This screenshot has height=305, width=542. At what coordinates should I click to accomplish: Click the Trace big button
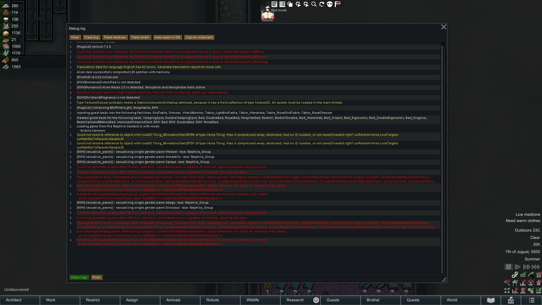[91, 37]
